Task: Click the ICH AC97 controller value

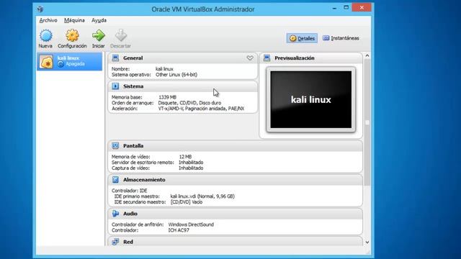Action: click(x=179, y=230)
